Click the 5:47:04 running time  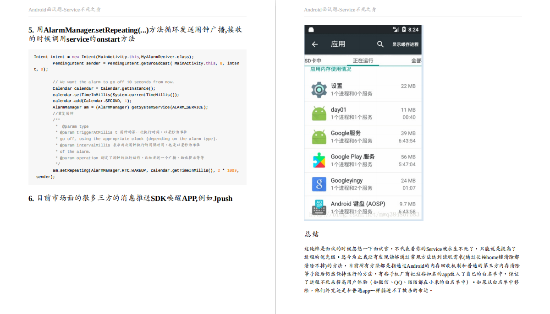click(407, 164)
